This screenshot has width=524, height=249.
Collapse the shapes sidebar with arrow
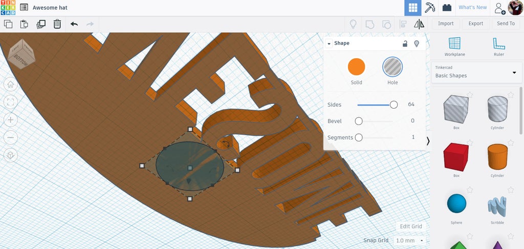coord(428,141)
